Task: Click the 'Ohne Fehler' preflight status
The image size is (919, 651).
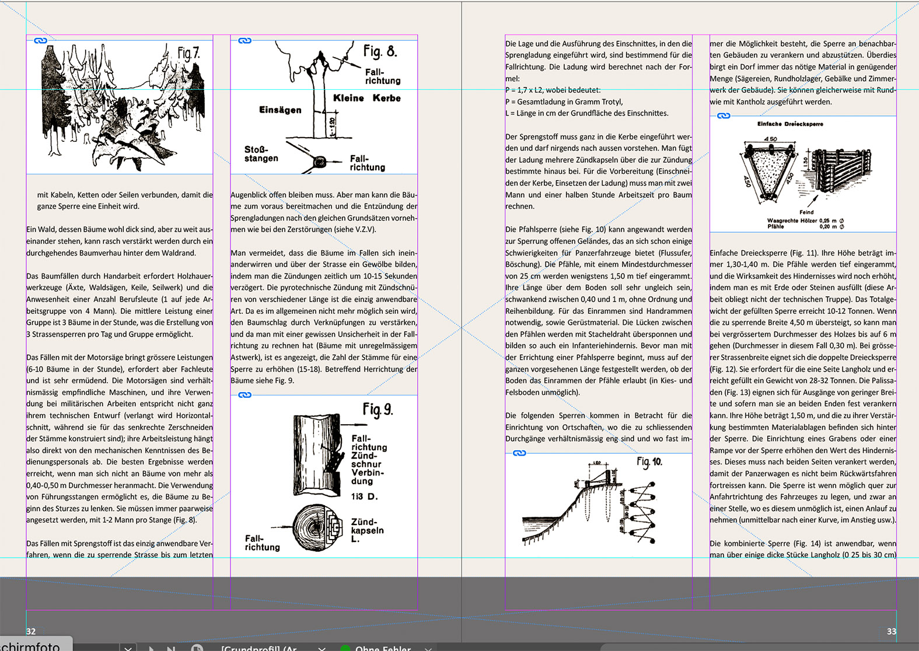Action: point(383,648)
